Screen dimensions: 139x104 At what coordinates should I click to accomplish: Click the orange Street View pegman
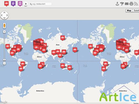4,26
